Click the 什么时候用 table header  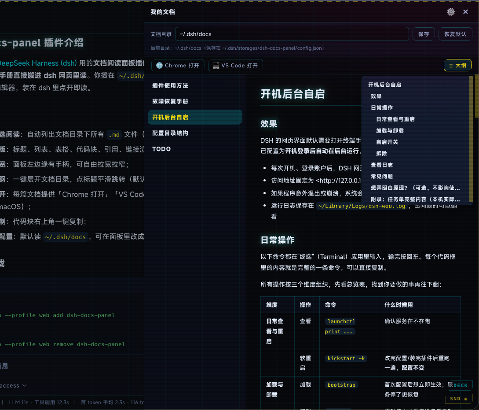(x=399, y=305)
